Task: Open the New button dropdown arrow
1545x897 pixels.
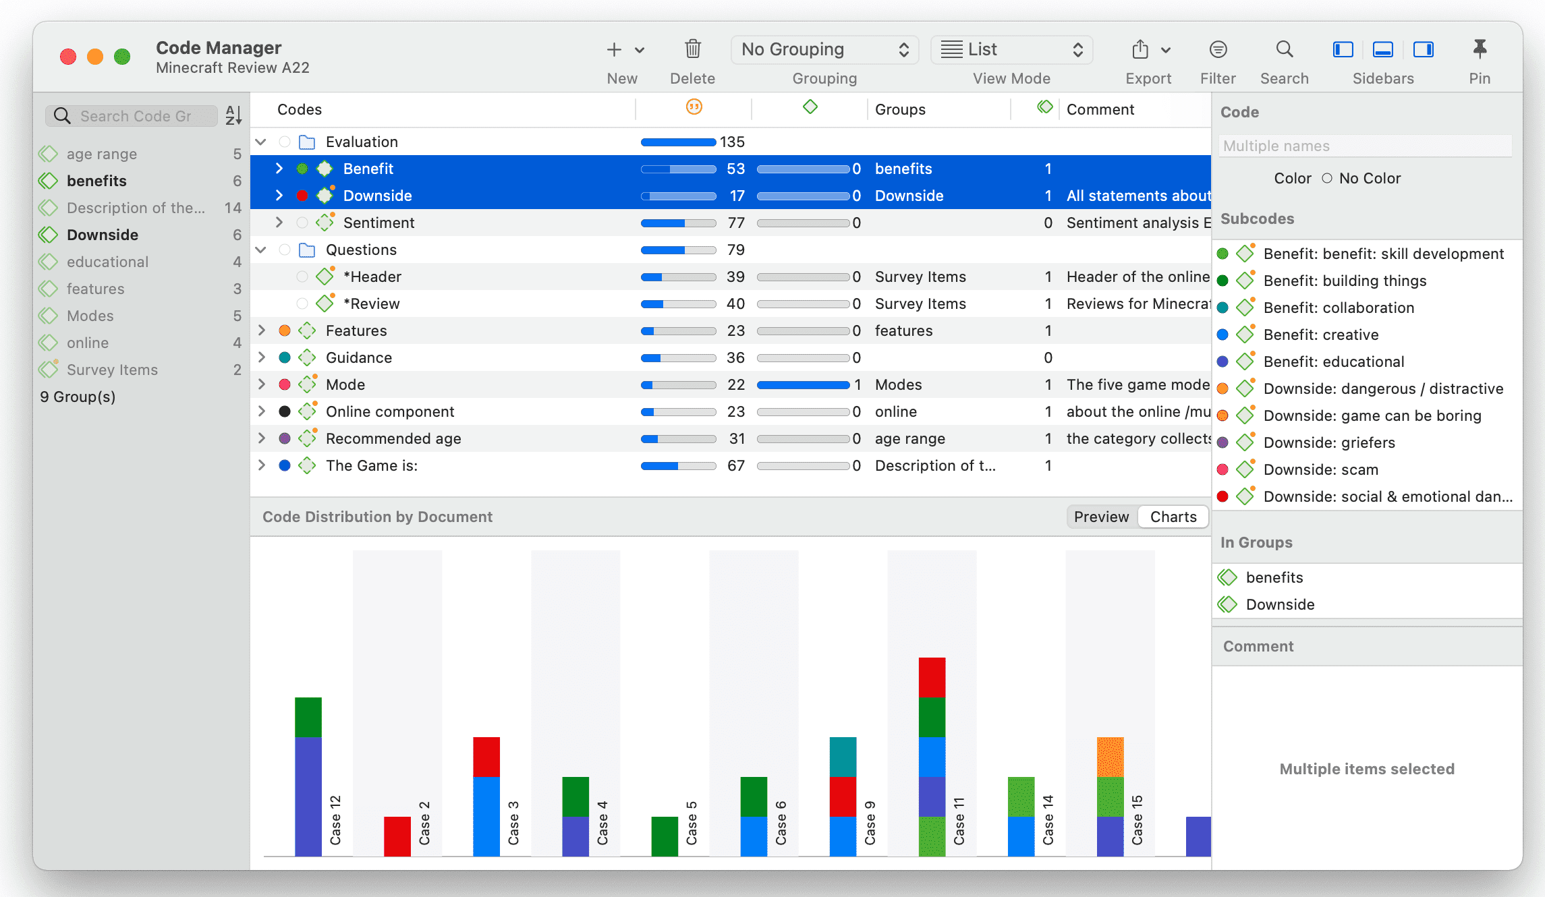Action: (x=640, y=50)
